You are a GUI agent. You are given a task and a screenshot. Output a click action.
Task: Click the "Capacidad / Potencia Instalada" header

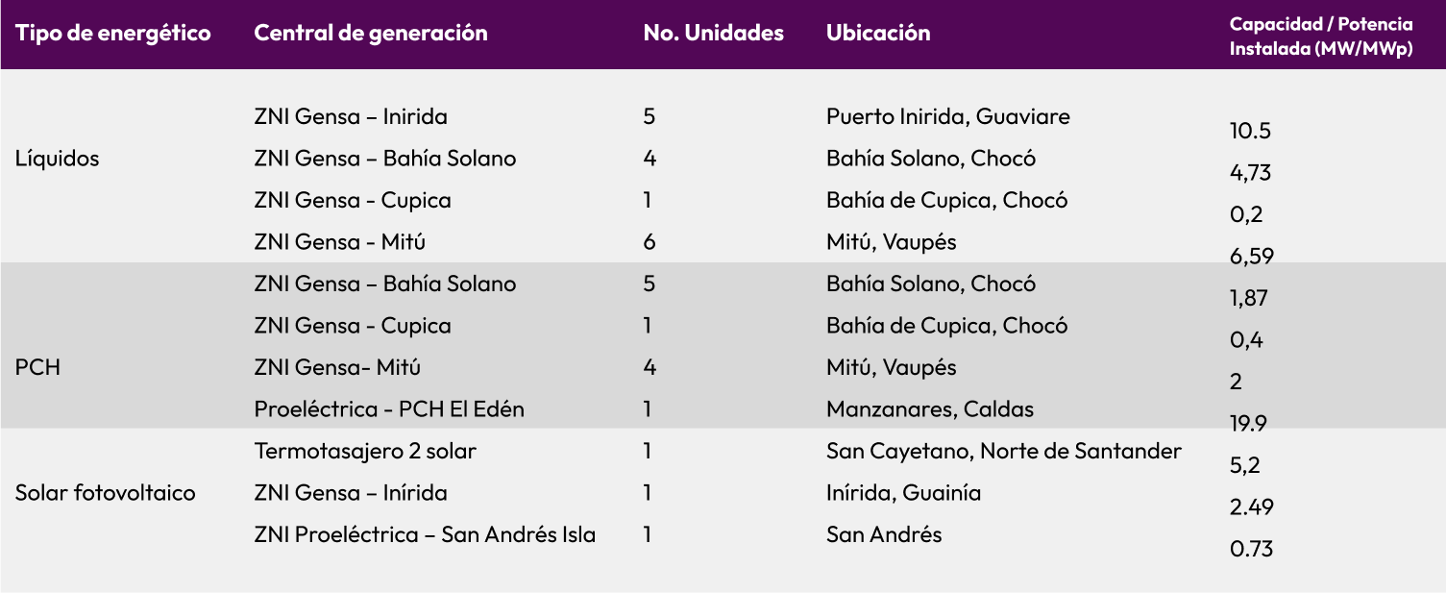click(1321, 37)
